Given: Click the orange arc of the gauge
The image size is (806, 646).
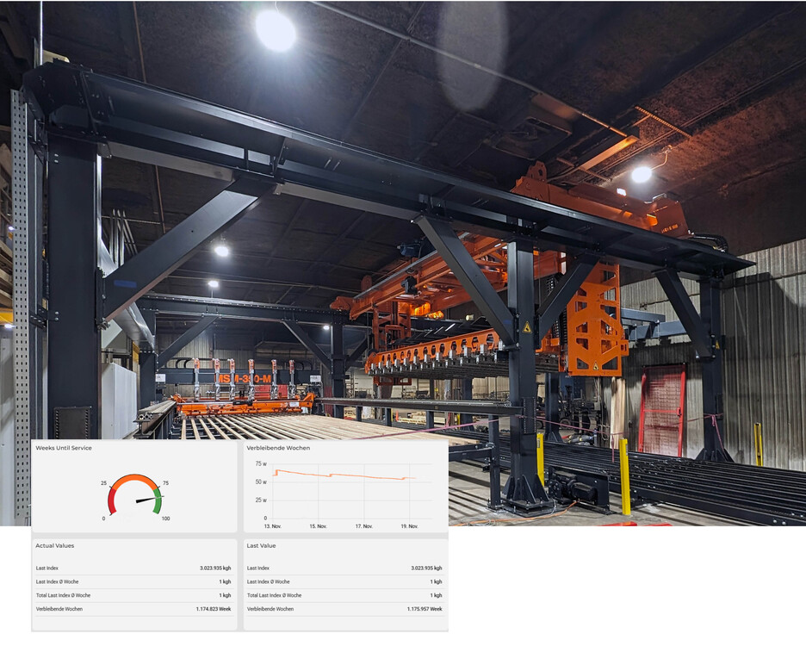Looking at the screenshot, I should click(x=135, y=480).
